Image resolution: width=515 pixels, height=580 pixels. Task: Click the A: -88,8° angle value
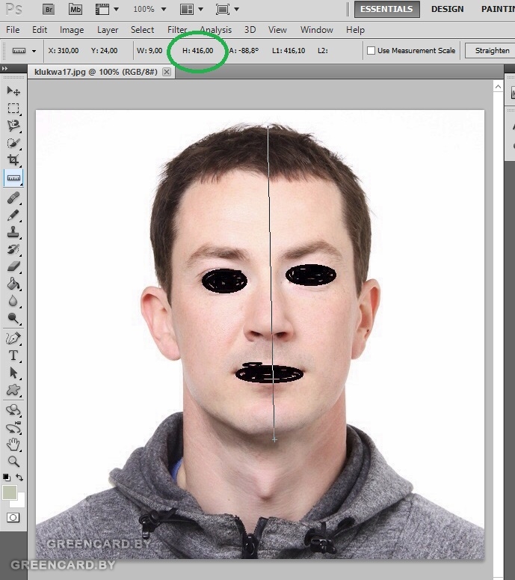click(244, 51)
